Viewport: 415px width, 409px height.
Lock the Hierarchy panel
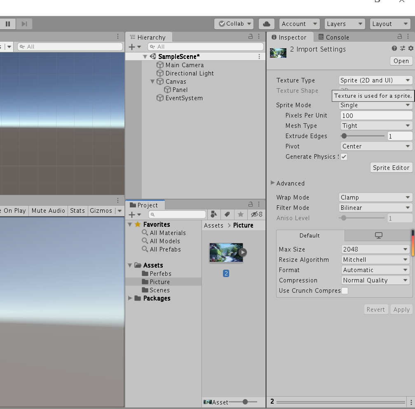tap(251, 37)
